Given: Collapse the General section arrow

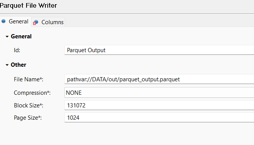Looking at the screenshot, I should coord(7,37).
